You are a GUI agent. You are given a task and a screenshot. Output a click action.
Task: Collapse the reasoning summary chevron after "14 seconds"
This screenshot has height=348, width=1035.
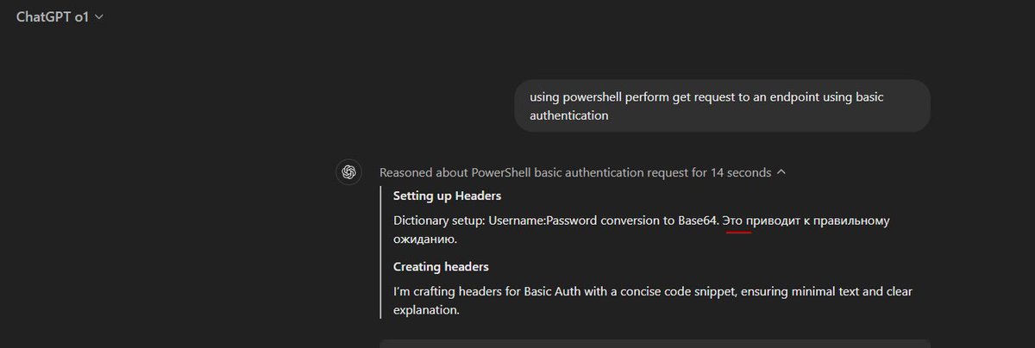tap(781, 172)
